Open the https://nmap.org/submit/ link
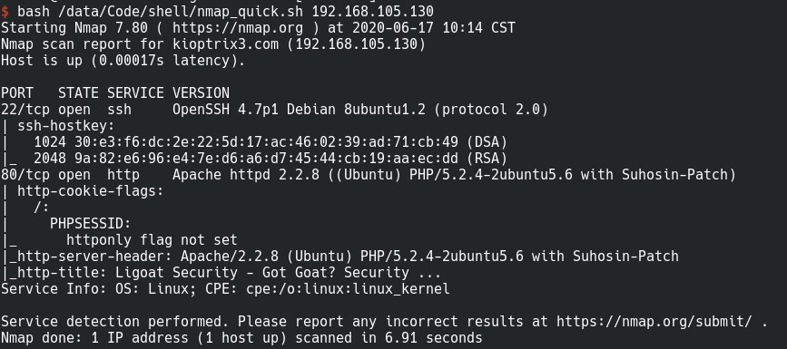The image size is (787, 349). [x=654, y=322]
